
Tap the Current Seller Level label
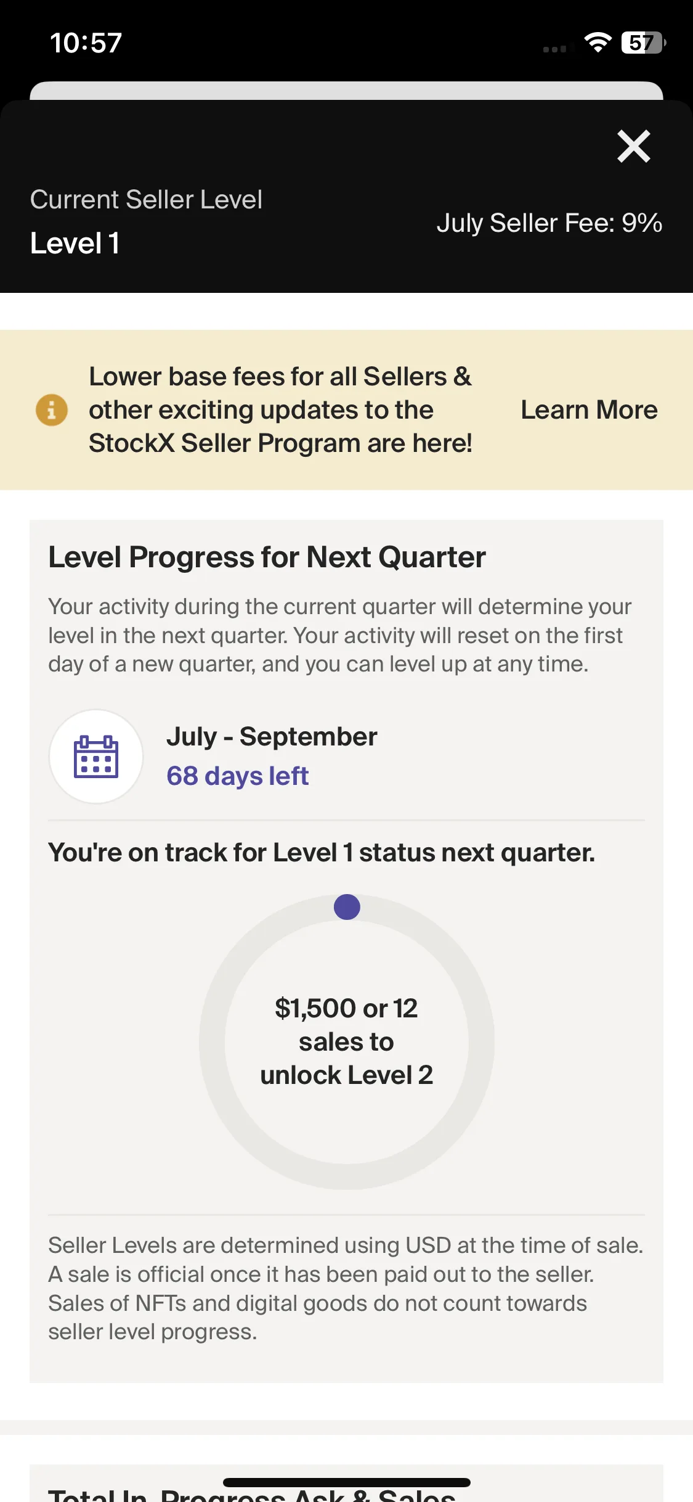point(146,200)
